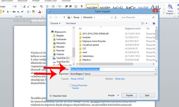
Task: Open the Düzenle dropdown menu
Action: (x=55, y=23)
